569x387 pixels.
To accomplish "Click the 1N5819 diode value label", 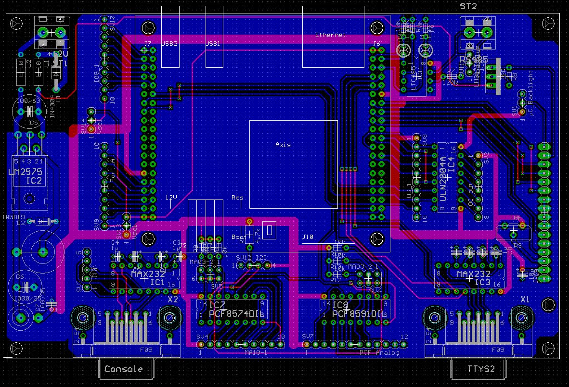I will [13, 217].
